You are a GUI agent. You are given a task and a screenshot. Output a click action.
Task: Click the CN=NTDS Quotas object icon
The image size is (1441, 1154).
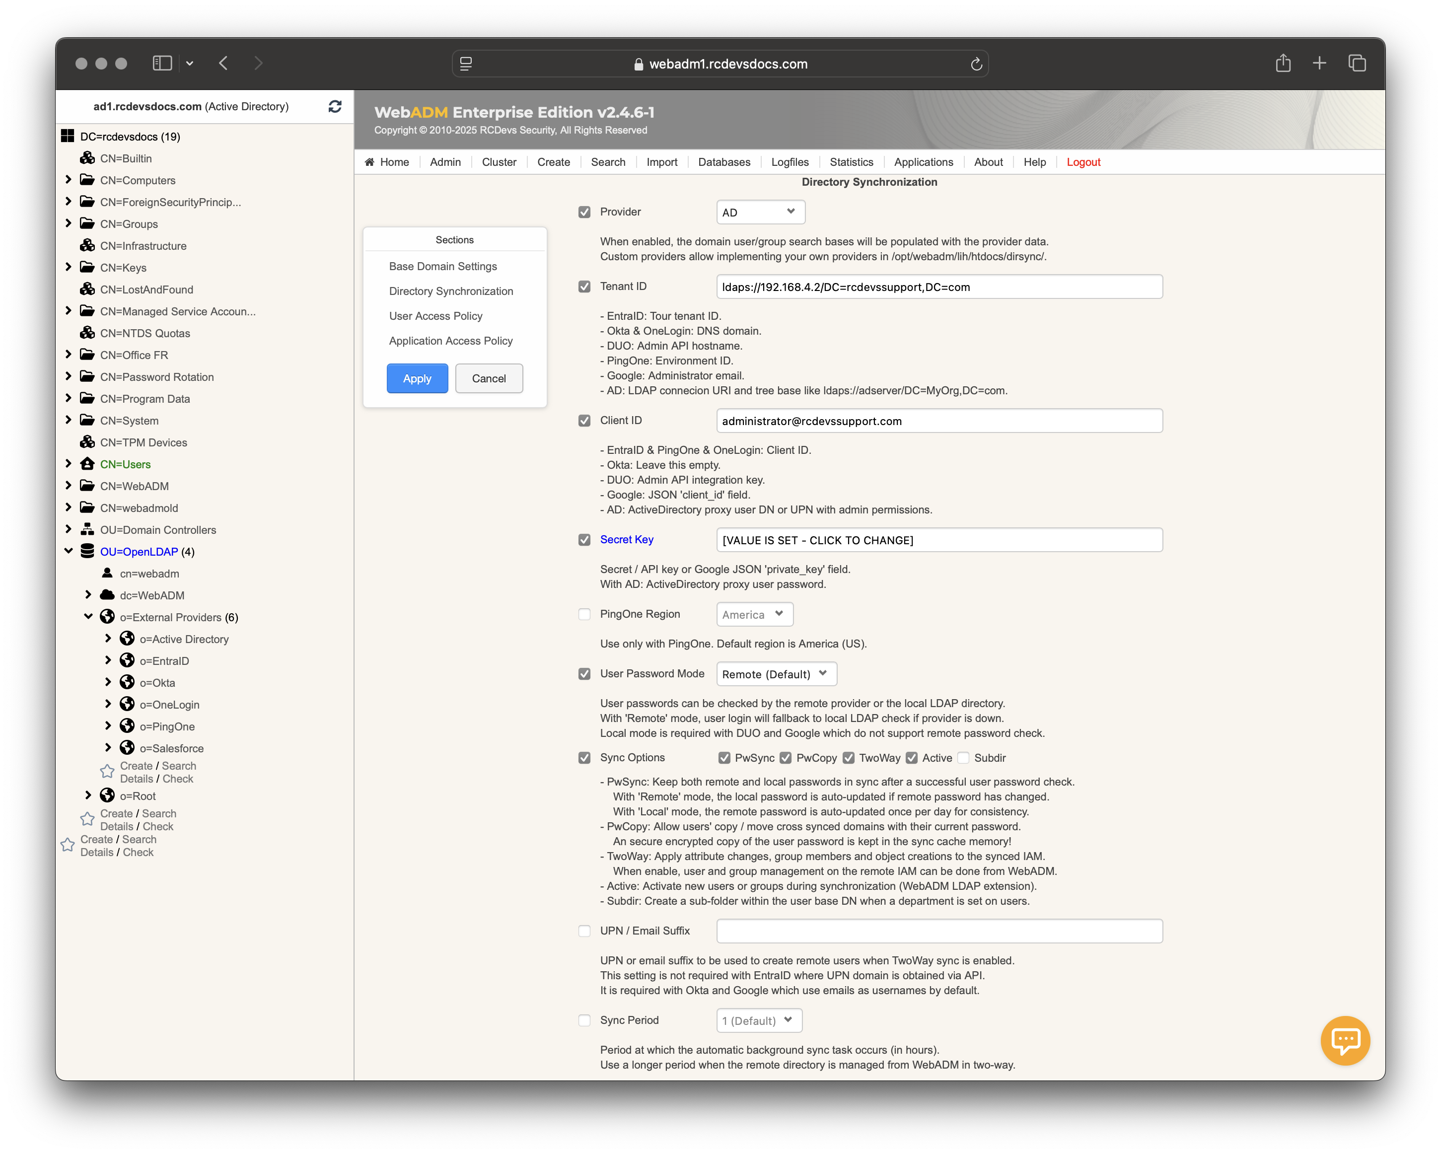coord(87,333)
